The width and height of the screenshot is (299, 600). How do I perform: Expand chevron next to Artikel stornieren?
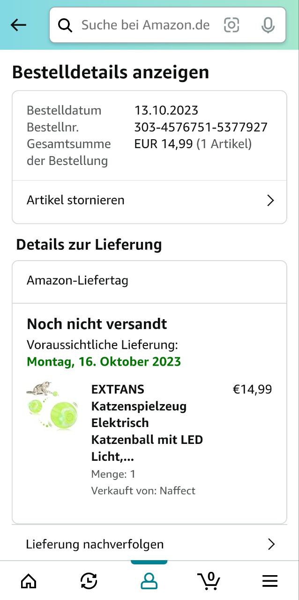pos(270,201)
